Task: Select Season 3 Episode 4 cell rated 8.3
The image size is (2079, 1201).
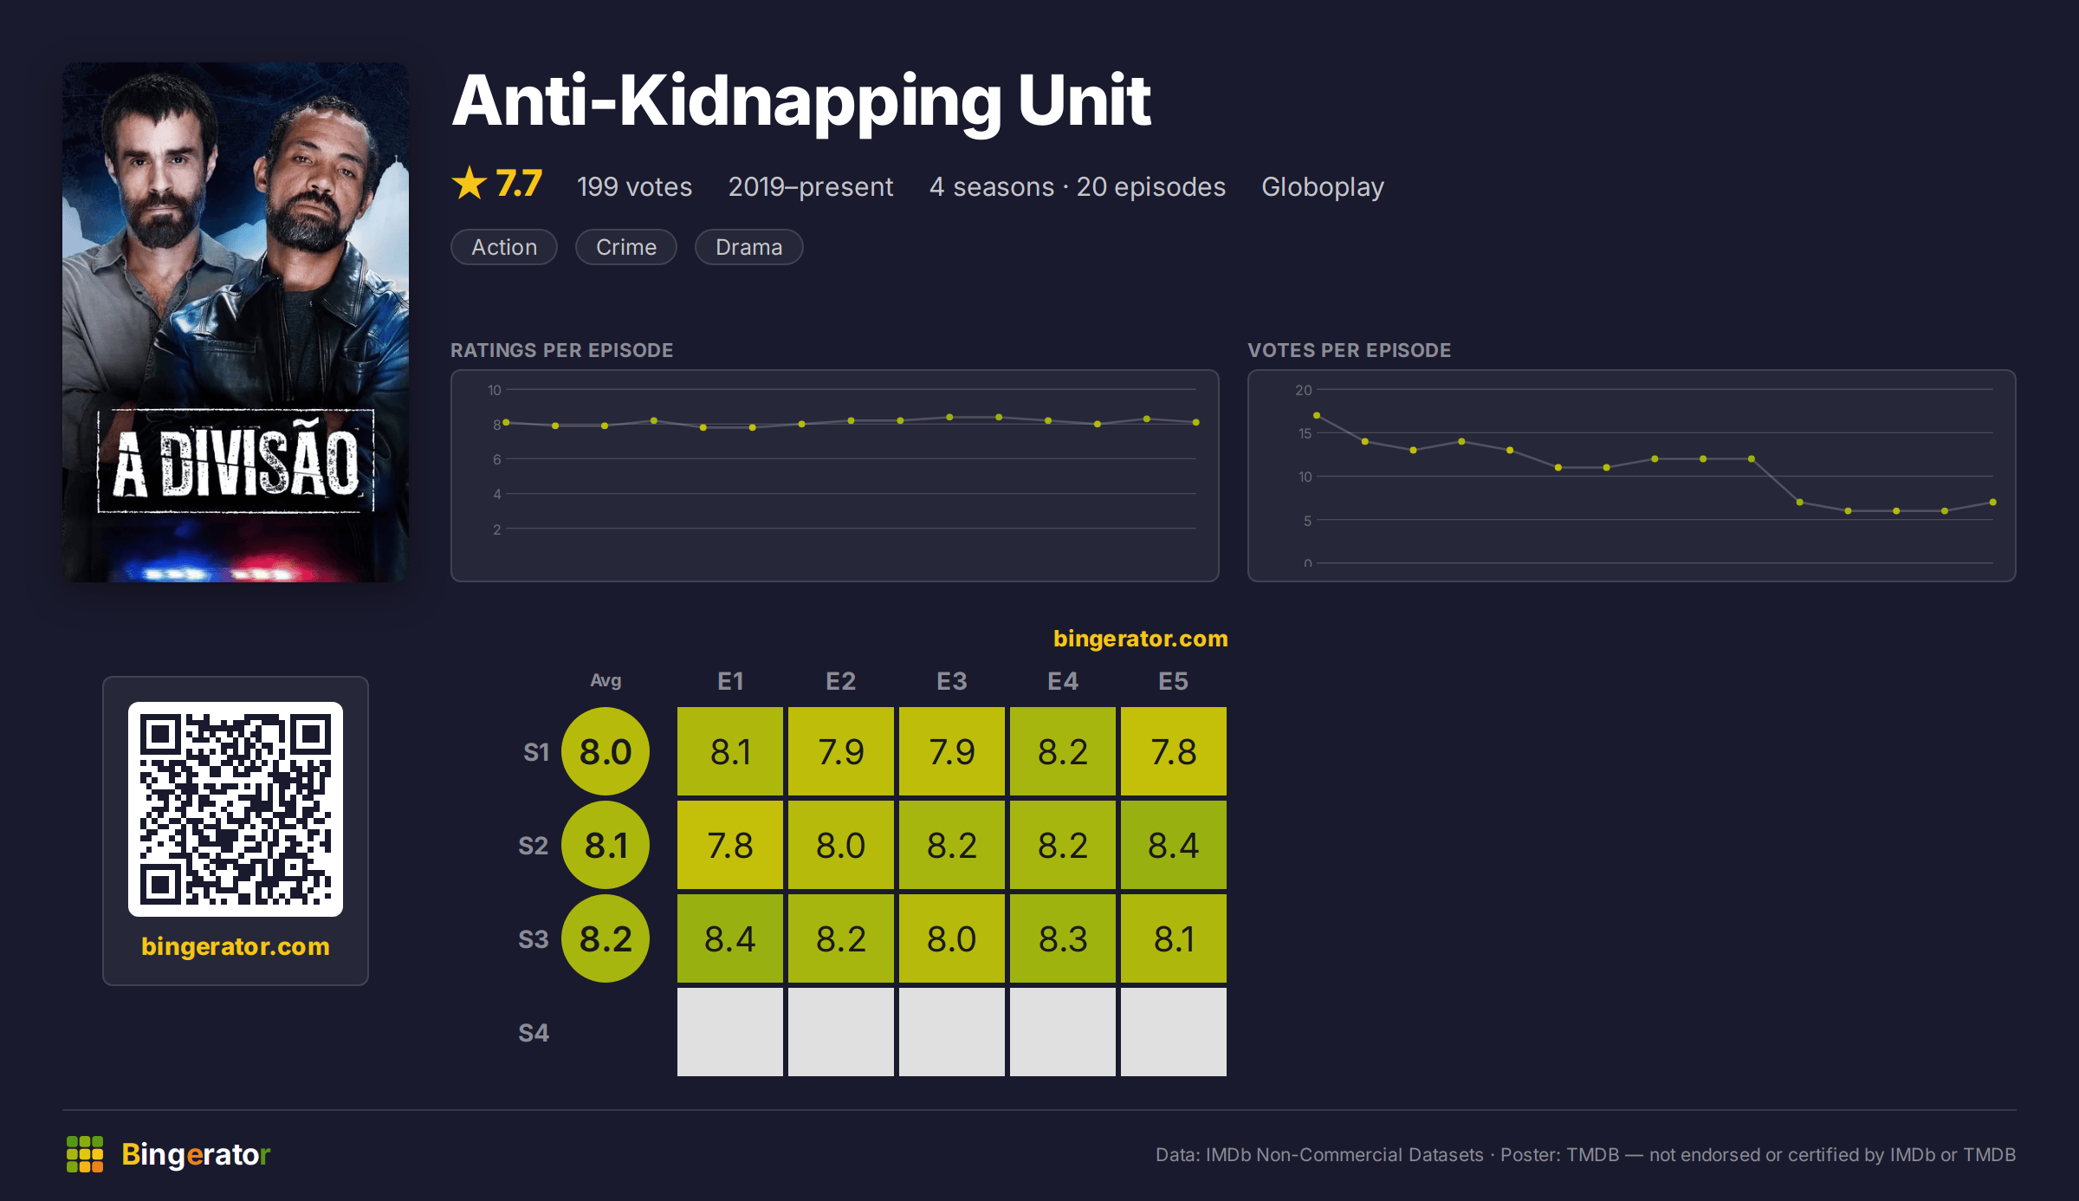Action: tap(1063, 938)
